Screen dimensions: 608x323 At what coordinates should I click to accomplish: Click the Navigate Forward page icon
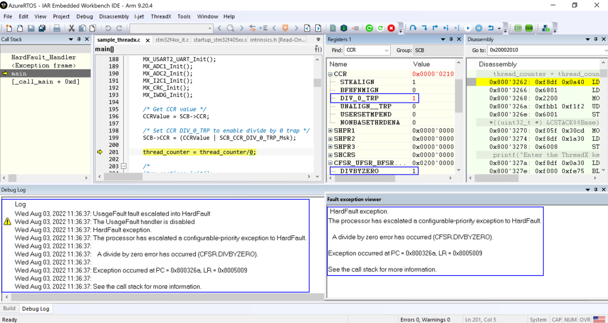[318, 28]
